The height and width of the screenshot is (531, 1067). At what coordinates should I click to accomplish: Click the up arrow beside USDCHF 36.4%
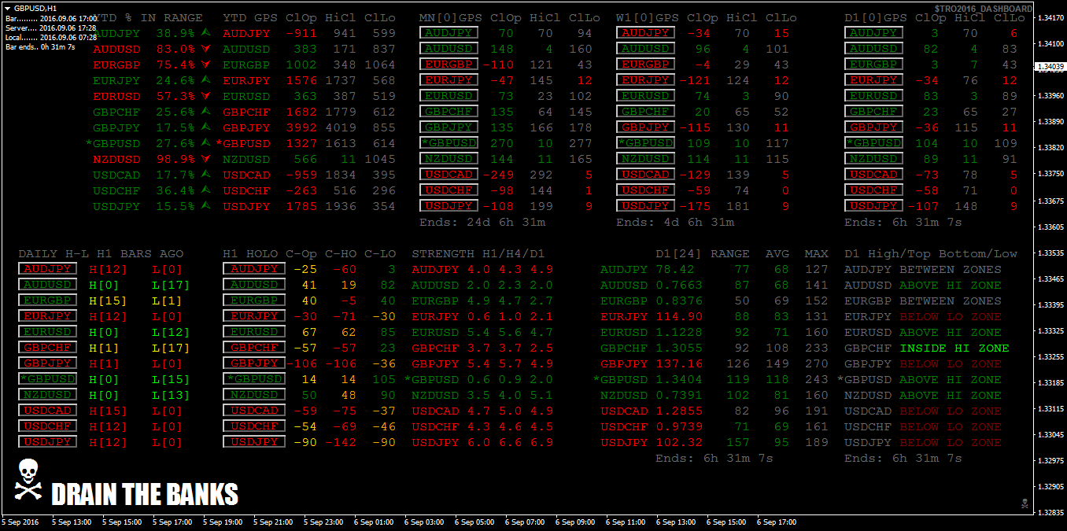pyautogui.click(x=206, y=190)
